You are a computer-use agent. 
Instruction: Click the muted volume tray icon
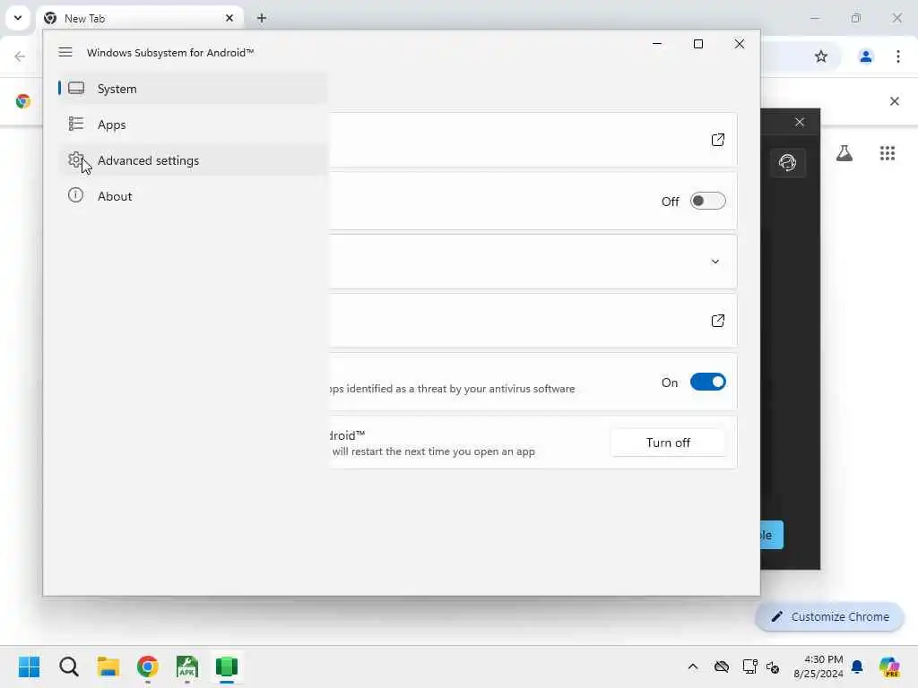[773, 666]
